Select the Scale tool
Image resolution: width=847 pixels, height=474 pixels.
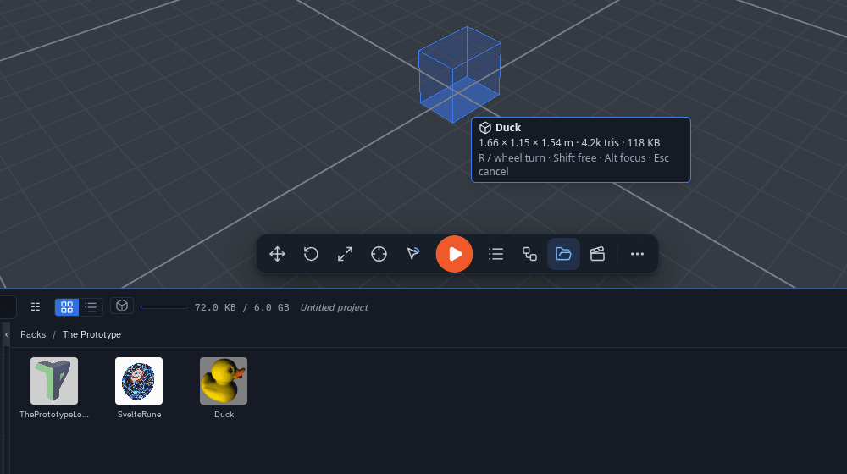tap(346, 254)
